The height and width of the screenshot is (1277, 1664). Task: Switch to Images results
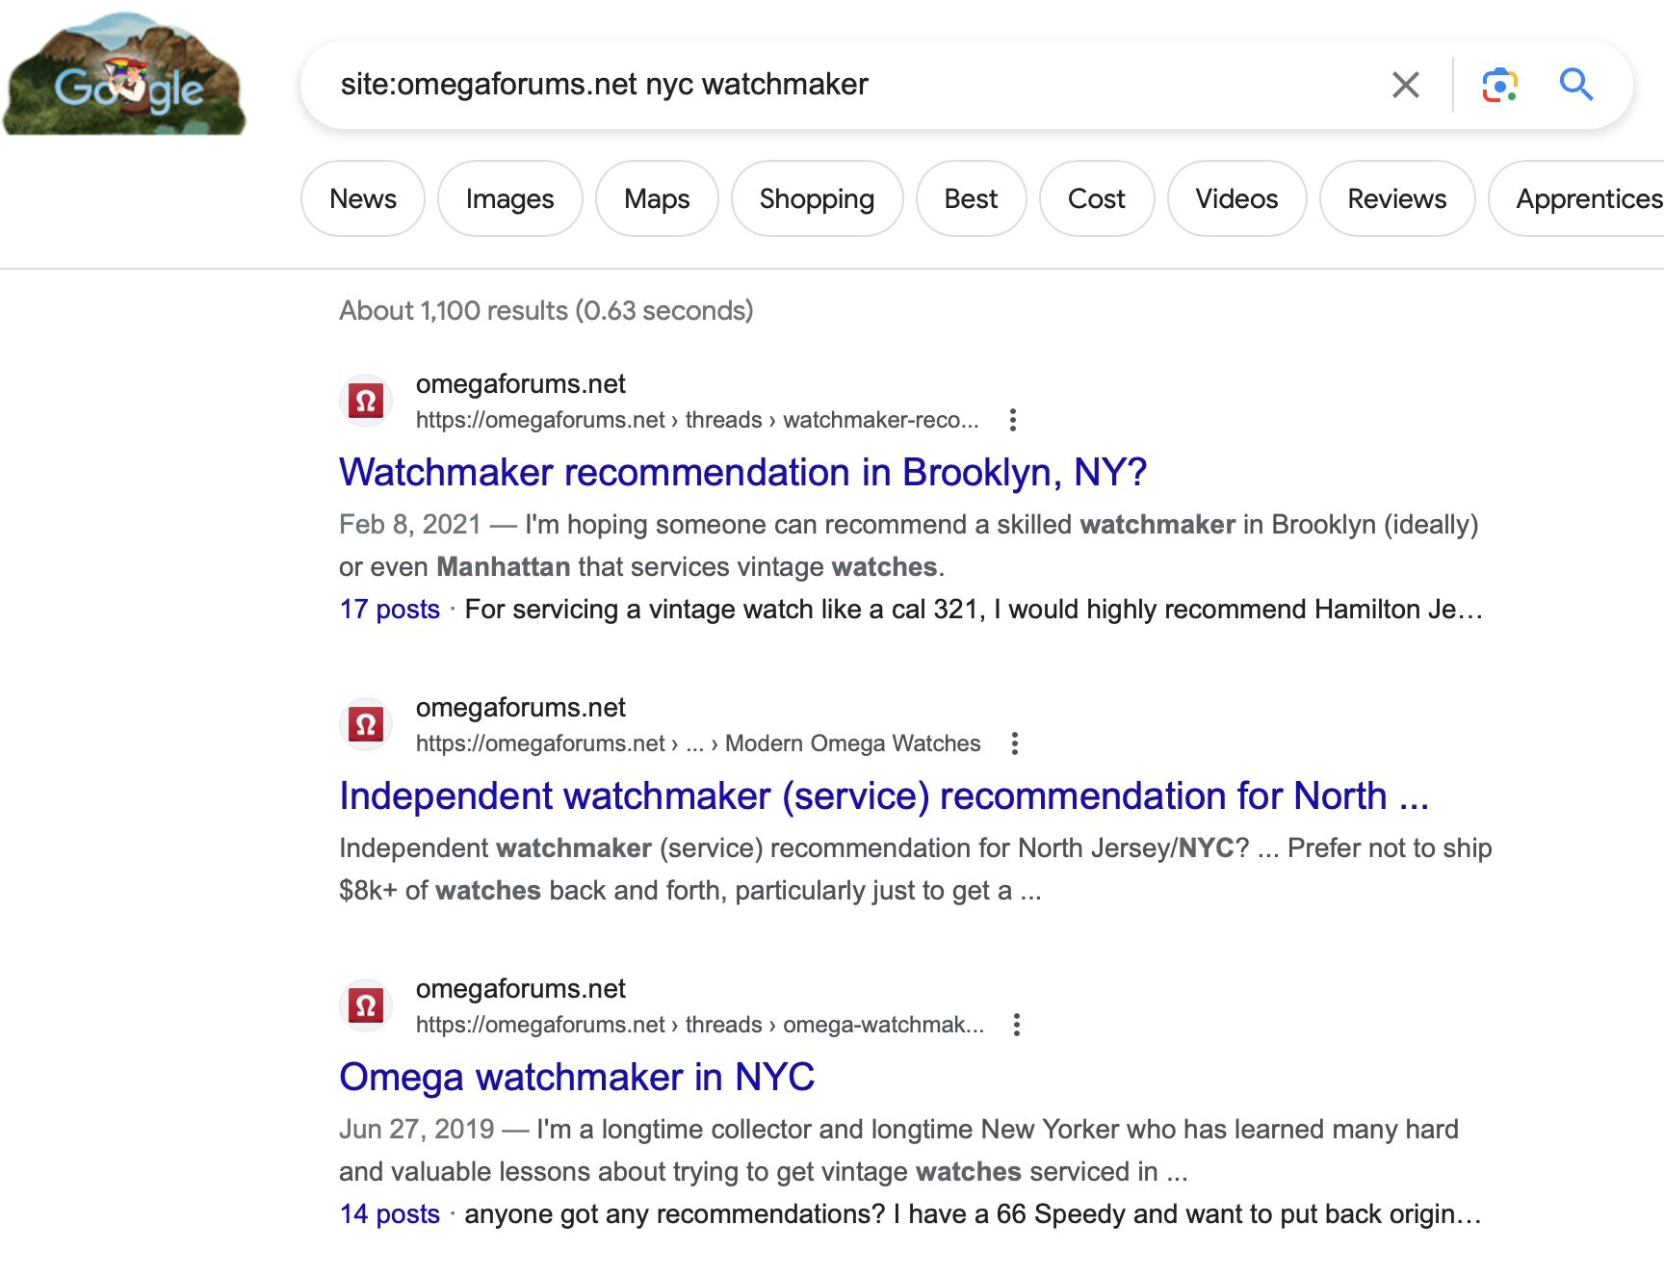pyautogui.click(x=509, y=198)
